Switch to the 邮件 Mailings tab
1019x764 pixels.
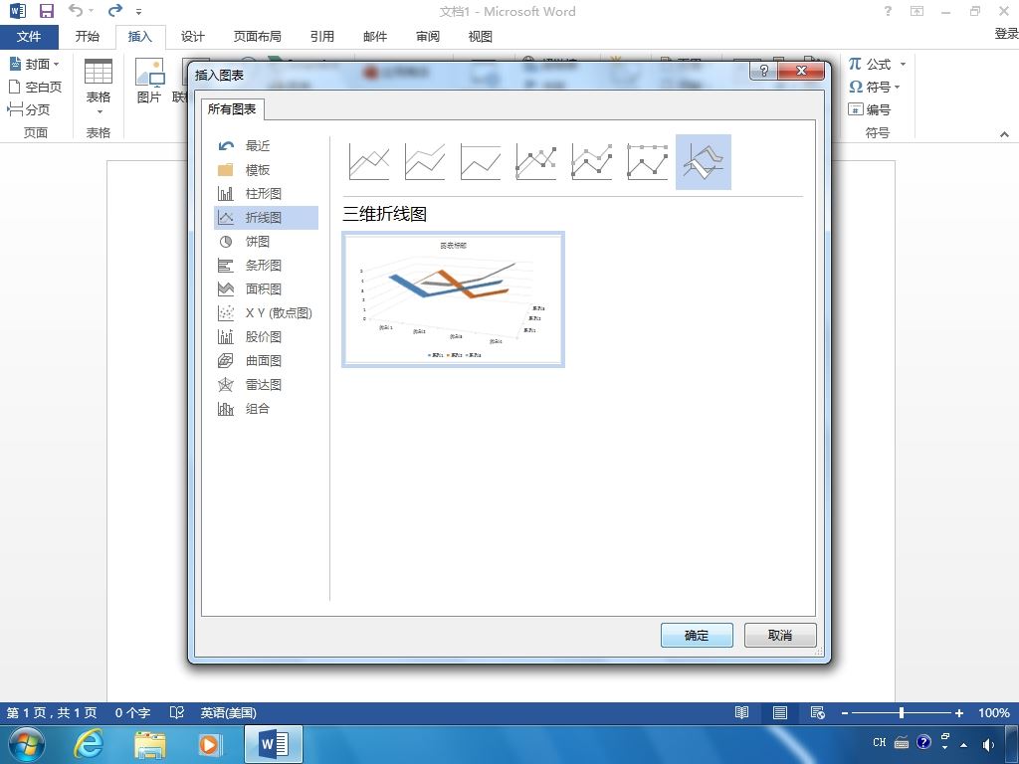[x=375, y=37]
